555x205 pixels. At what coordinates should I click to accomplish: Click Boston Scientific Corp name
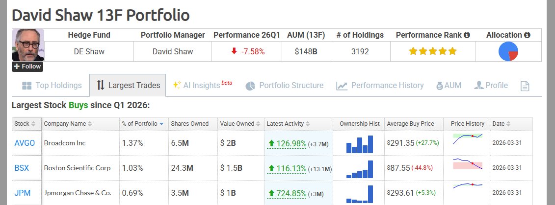[77, 168]
